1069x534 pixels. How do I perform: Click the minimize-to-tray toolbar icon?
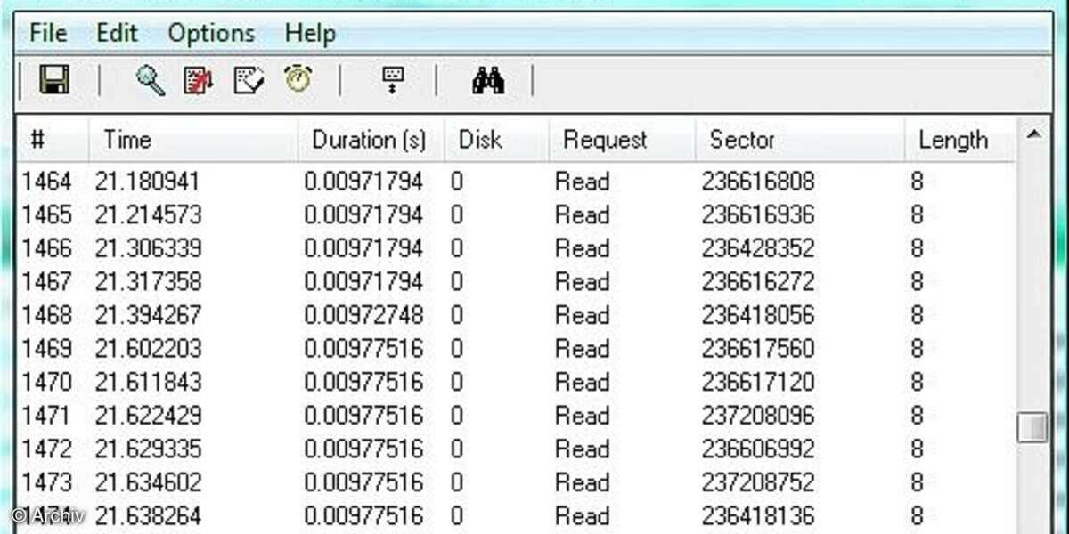(x=393, y=80)
